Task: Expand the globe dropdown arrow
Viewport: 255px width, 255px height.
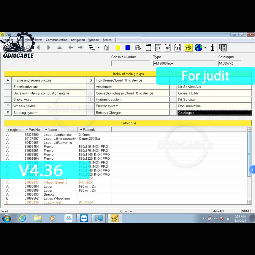Action: pos(205,48)
